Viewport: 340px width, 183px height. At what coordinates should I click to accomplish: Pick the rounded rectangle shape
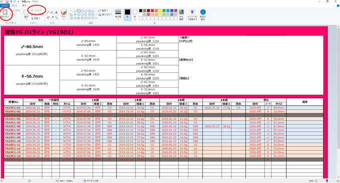85,11
